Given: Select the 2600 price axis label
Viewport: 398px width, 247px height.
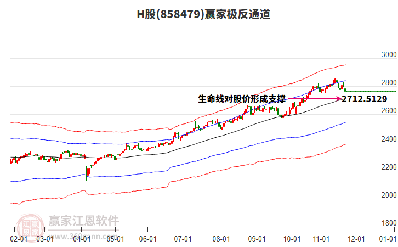Looking at the screenshot, I should tap(389, 110).
